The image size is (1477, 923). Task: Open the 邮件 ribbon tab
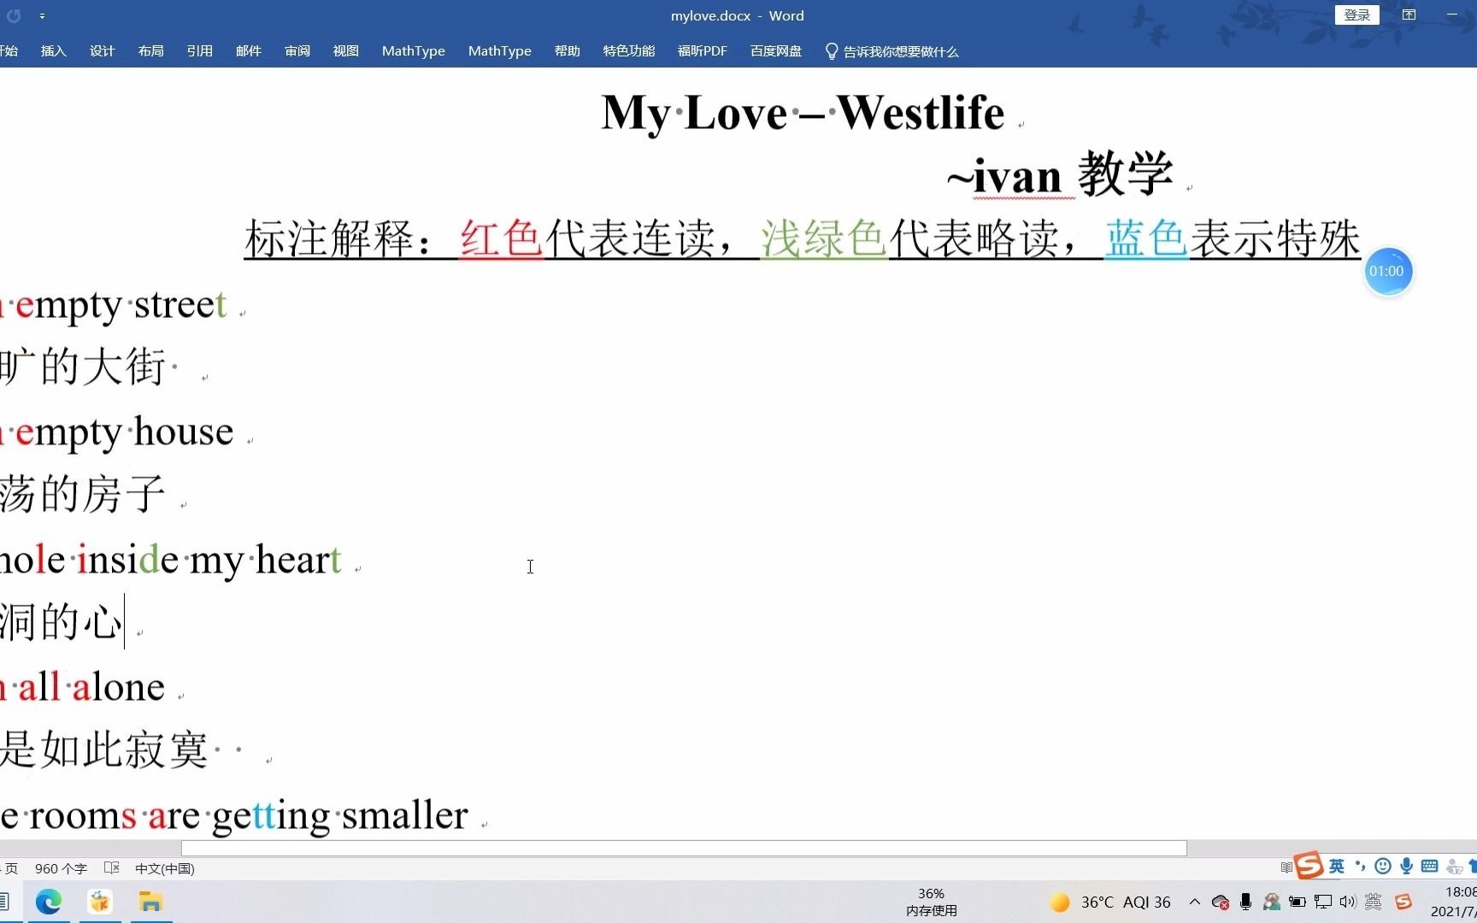coord(248,51)
